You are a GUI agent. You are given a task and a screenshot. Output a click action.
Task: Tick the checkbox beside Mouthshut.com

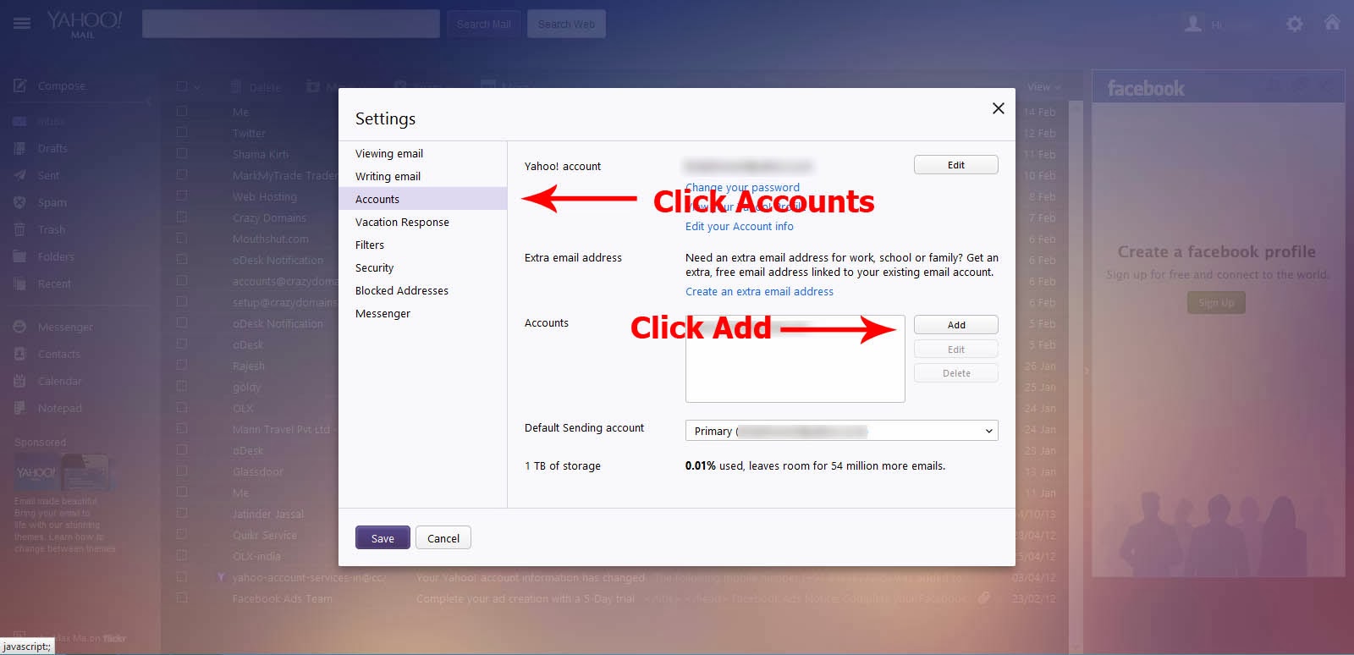(181, 239)
